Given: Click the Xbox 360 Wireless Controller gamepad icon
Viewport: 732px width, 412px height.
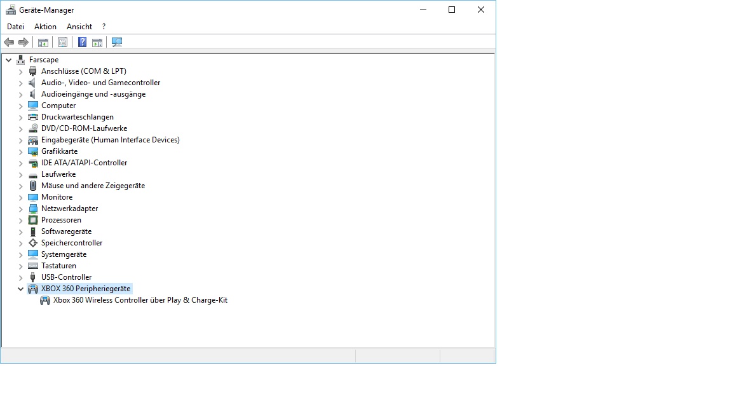Looking at the screenshot, I should coord(45,300).
